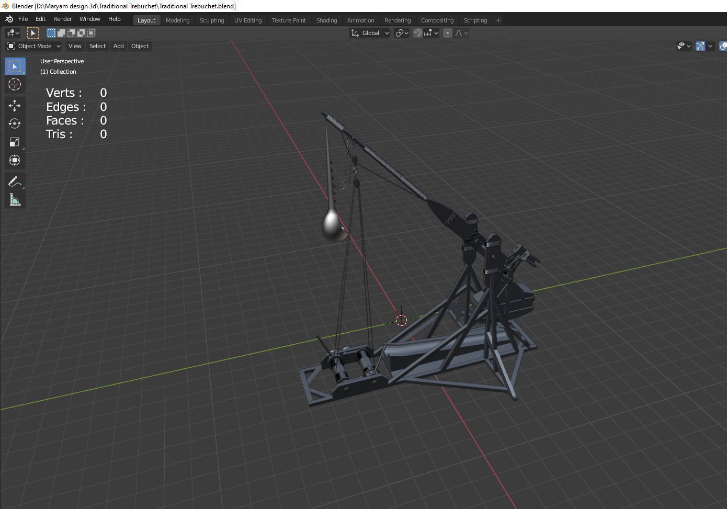
Task: Enable snapping with the magnet icon
Action: (x=418, y=33)
